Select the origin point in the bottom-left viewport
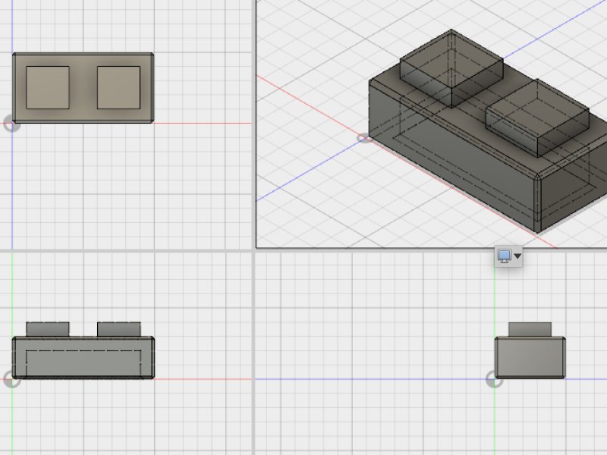This screenshot has width=607, height=455. coord(12,380)
